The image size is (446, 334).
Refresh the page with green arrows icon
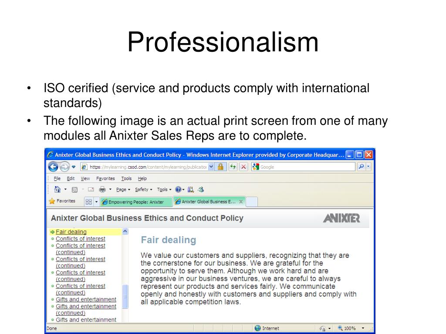point(233,167)
